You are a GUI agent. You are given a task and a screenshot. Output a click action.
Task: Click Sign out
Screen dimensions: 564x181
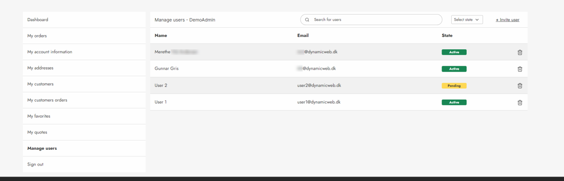point(35,164)
